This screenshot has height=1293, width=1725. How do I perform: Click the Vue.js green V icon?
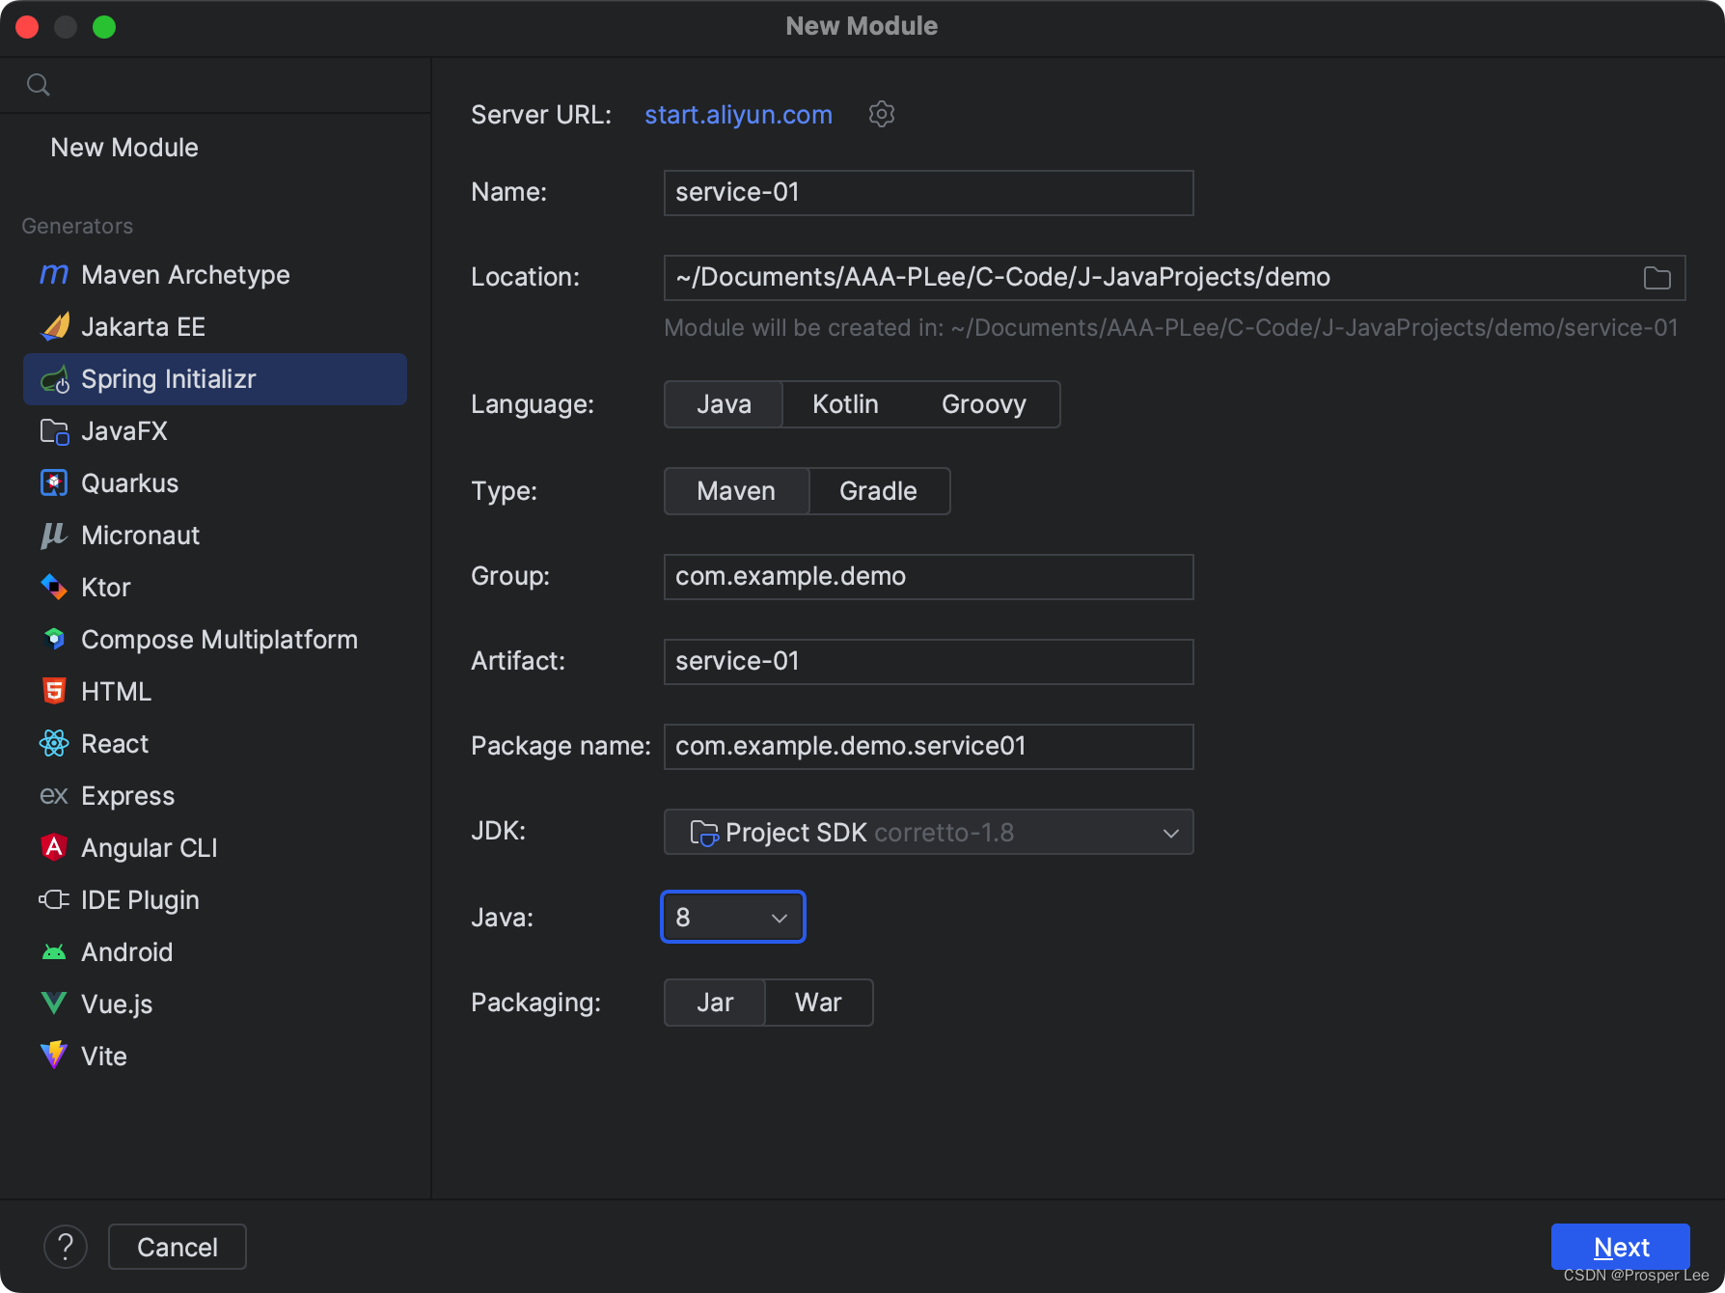(54, 1004)
